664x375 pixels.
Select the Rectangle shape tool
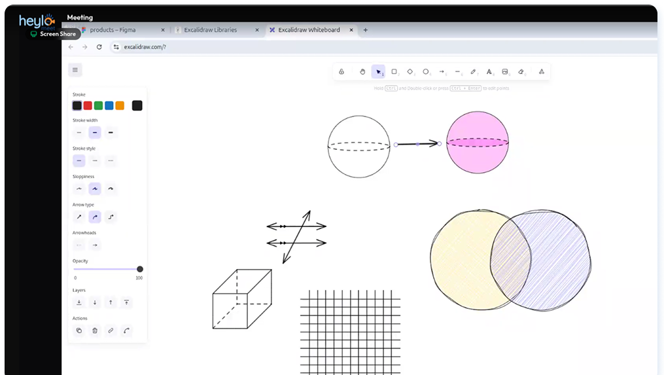click(394, 71)
